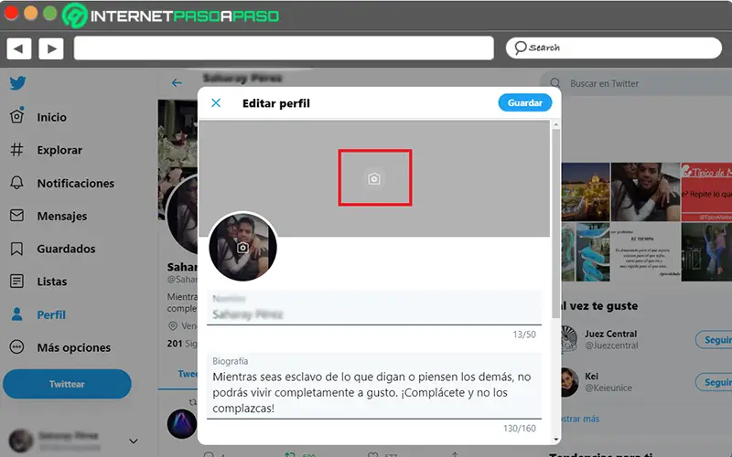
Task: Click the Twitter search magnifier icon
Action: pyautogui.click(x=555, y=83)
